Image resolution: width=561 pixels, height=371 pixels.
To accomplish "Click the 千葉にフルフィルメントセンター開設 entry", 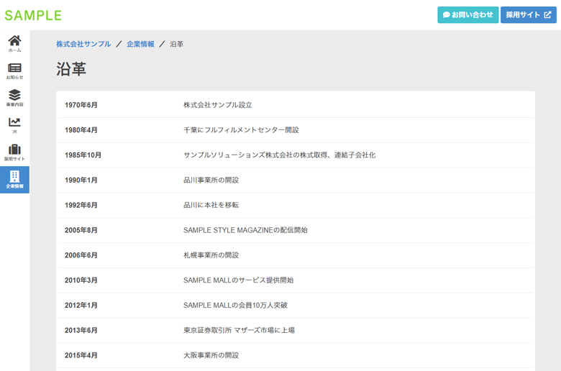I will coord(241,130).
